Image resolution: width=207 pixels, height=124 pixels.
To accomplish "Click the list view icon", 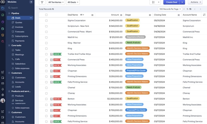I will click(x=153, y=2).
